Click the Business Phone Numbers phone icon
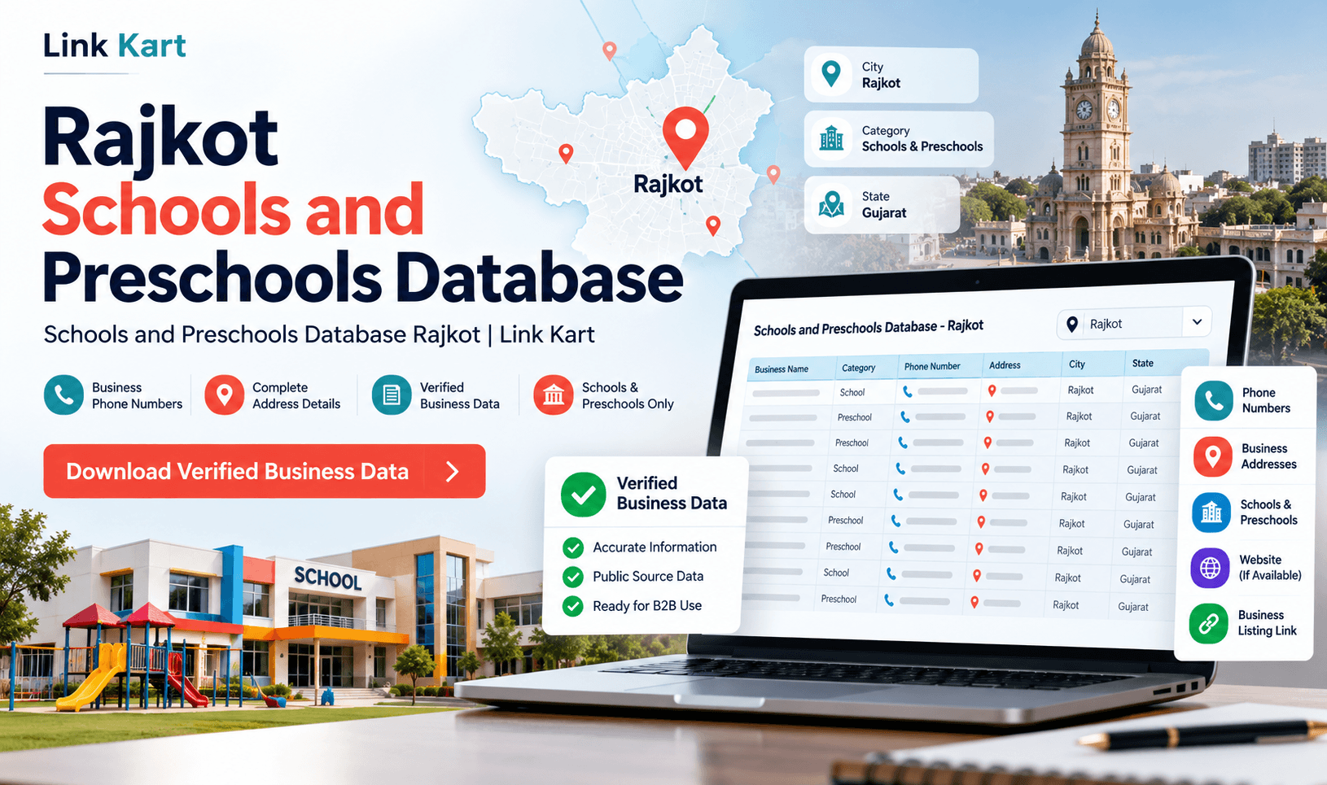 pyautogui.click(x=64, y=395)
